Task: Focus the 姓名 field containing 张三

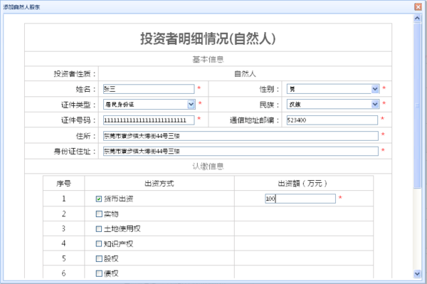Action: point(149,89)
